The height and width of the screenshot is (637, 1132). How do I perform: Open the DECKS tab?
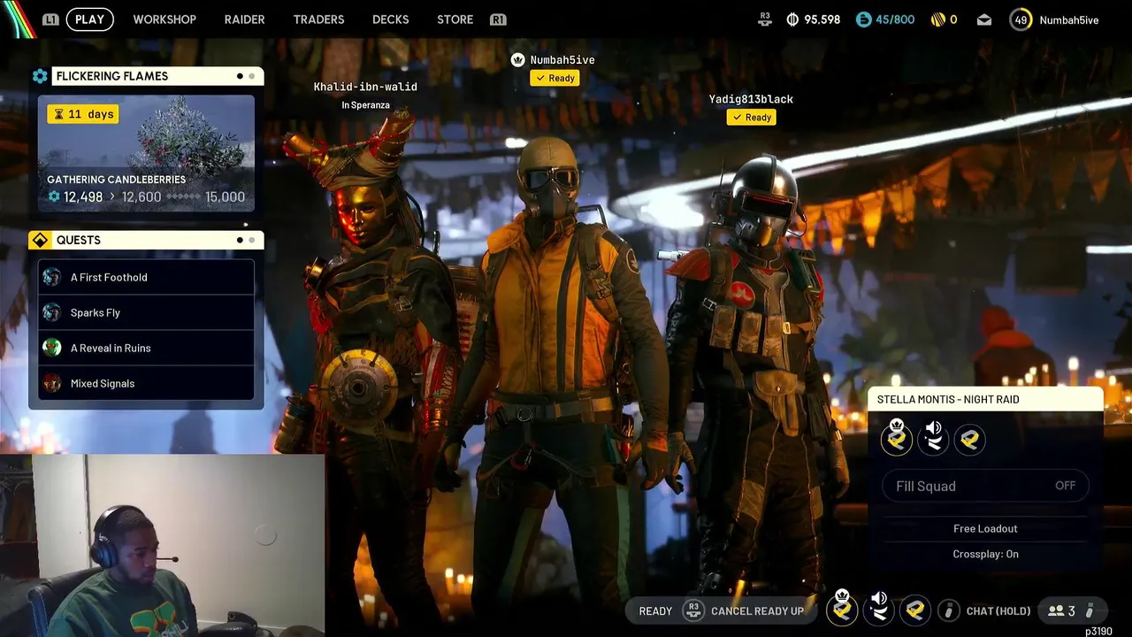[x=390, y=19]
